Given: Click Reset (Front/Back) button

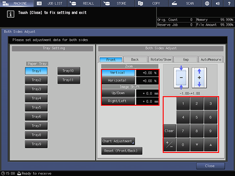Looking at the screenshot, I should pos(122,151).
